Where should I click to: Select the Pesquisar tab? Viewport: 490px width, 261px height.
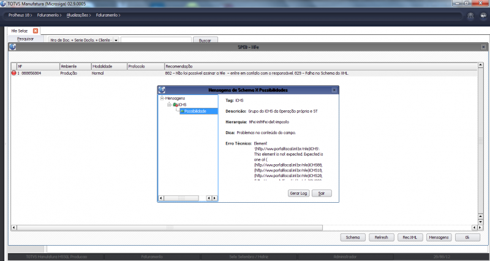[25, 39]
